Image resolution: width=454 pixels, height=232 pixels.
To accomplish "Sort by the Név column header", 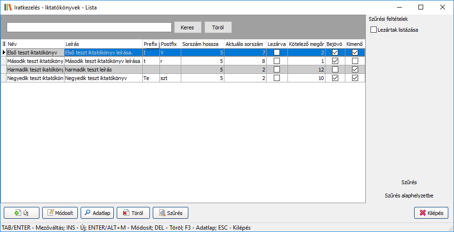I will [x=35, y=44].
